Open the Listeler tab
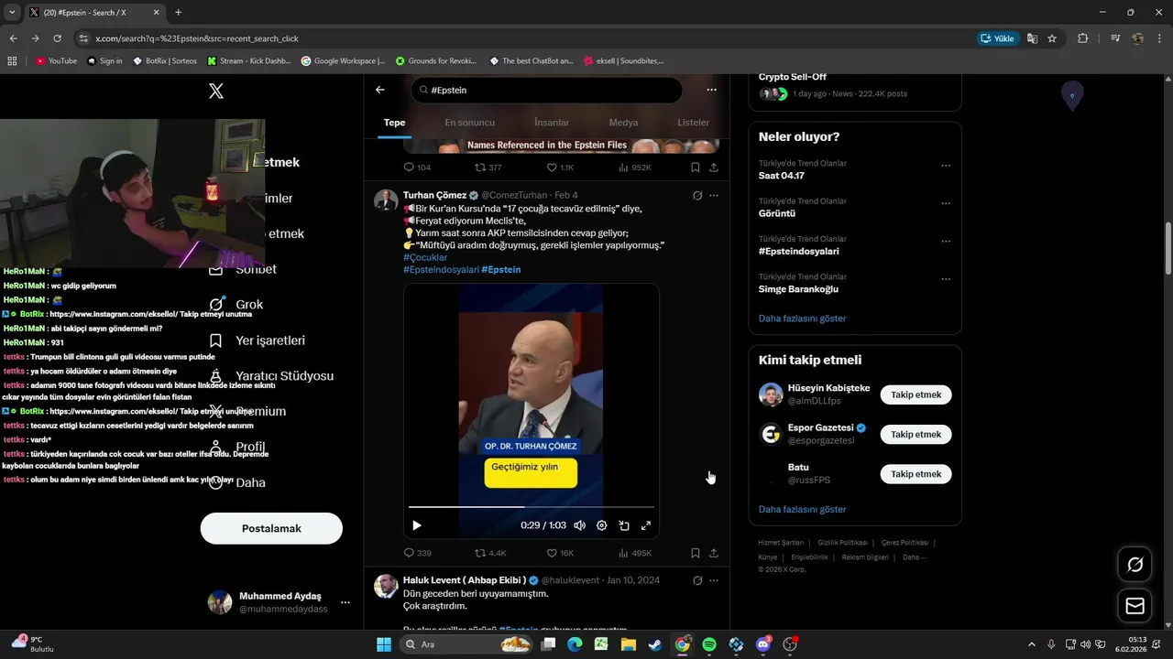 pos(693,123)
